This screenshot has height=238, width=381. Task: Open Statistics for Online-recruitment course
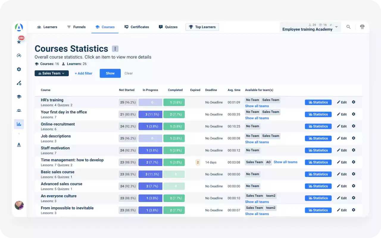318,126
